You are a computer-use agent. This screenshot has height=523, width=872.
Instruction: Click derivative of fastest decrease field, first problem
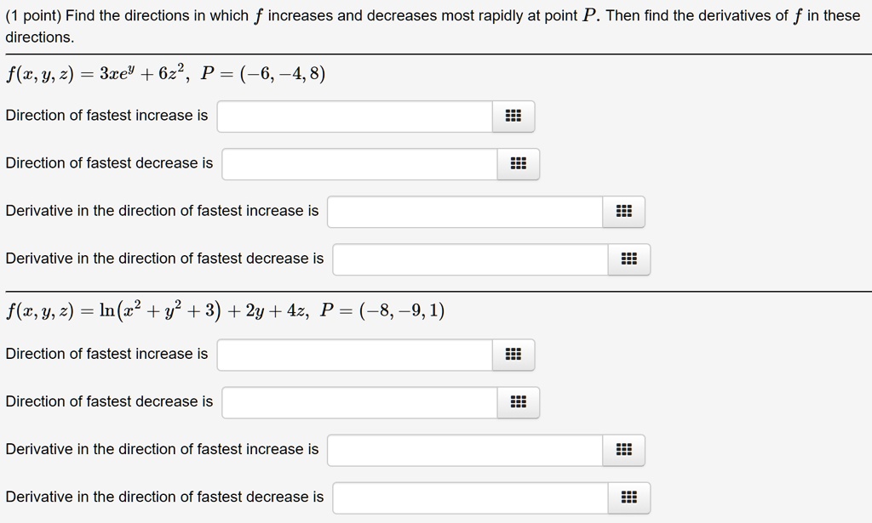tap(468, 259)
